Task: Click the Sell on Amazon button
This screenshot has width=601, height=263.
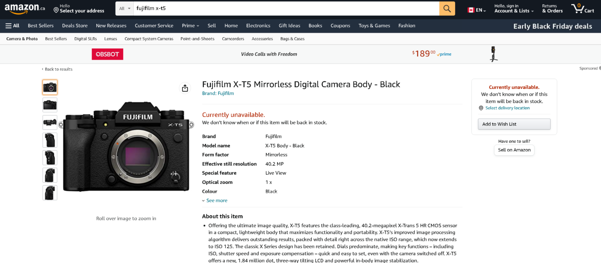Action: pyautogui.click(x=514, y=150)
